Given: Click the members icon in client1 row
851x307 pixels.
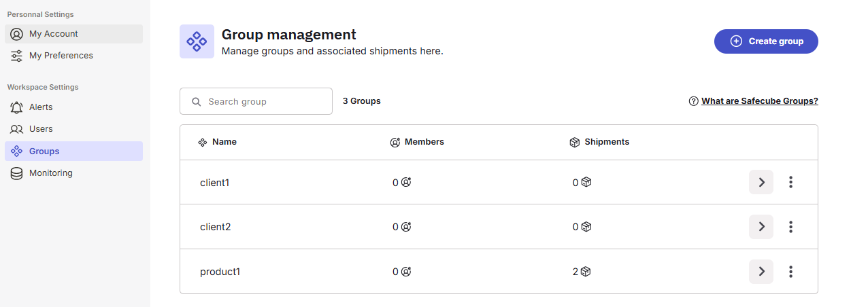Looking at the screenshot, I should click(406, 182).
